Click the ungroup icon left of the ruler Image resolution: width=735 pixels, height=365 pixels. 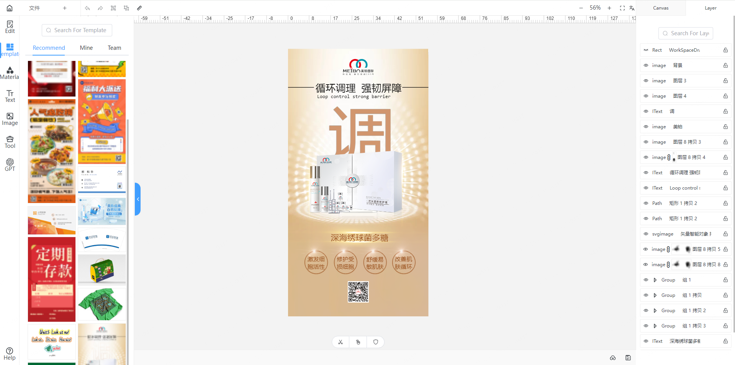click(126, 8)
